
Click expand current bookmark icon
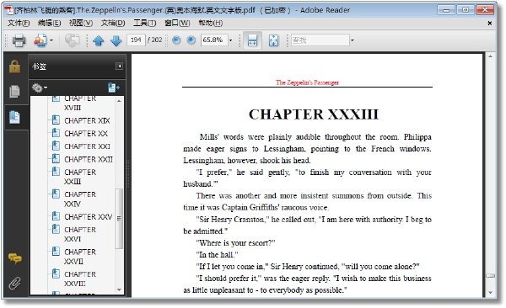point(113,88)
